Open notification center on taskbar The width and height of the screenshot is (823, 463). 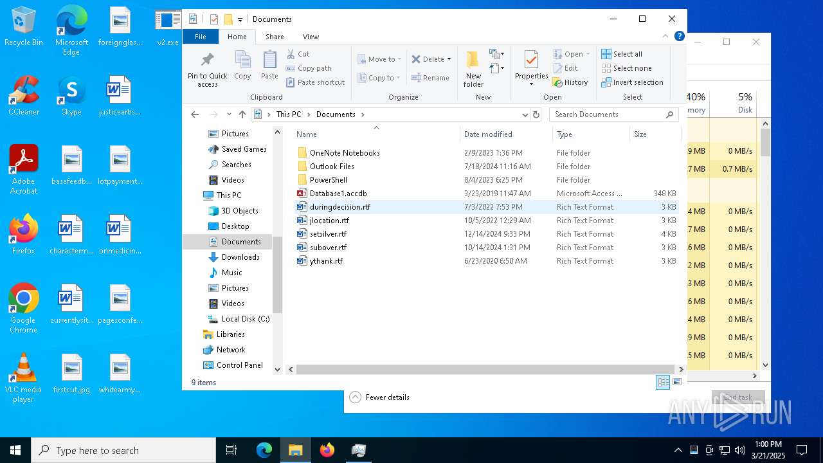point(802,450)
